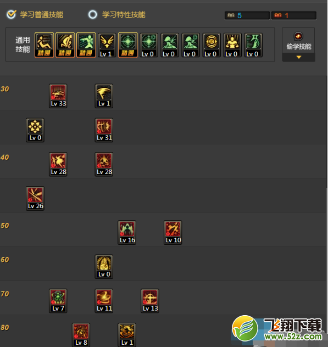Click the golden palm skill at level 60
The image size is (328, 347).
104,267
